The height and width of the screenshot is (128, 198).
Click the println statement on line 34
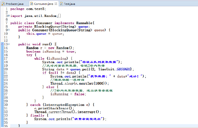[70, 119]
